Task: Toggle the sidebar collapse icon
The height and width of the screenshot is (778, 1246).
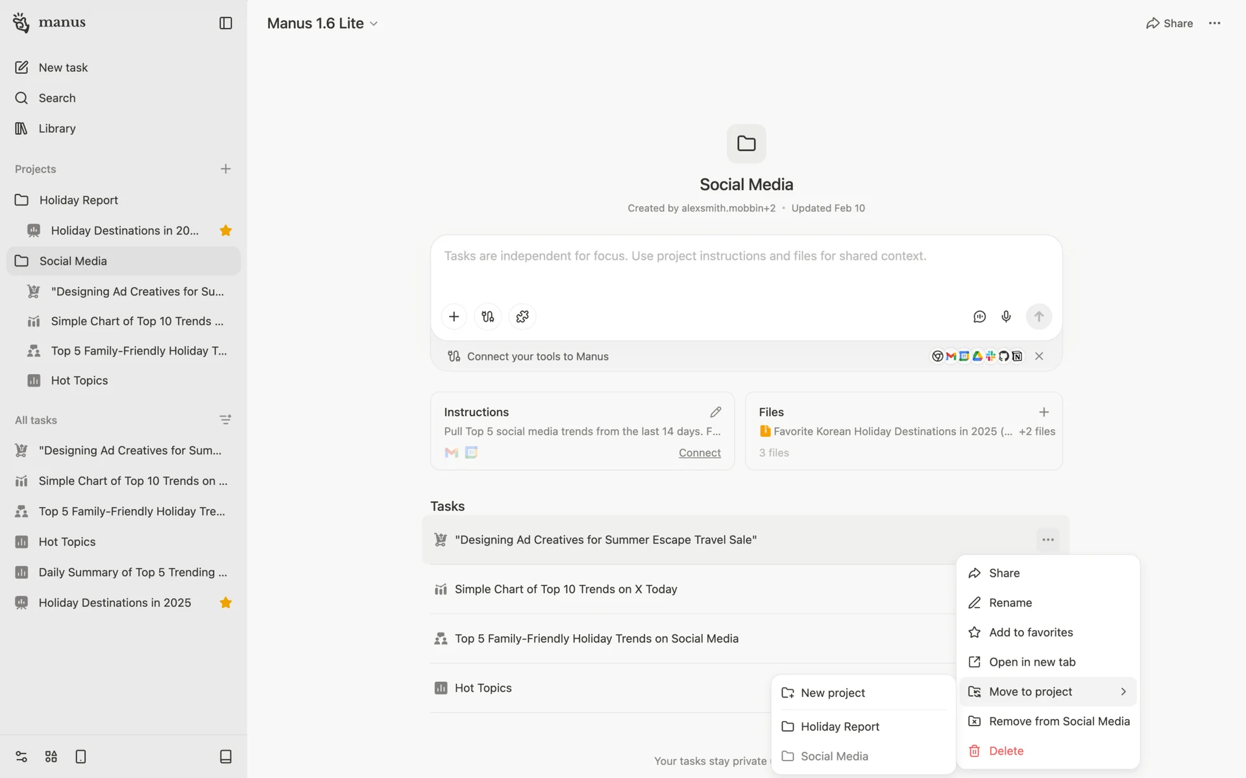Action: click(225, 23)
